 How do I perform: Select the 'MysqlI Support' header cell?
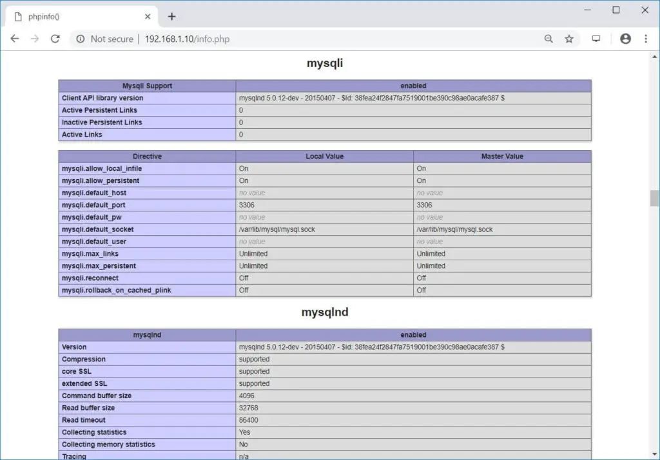pyautogui.click(x=147, y=86)
